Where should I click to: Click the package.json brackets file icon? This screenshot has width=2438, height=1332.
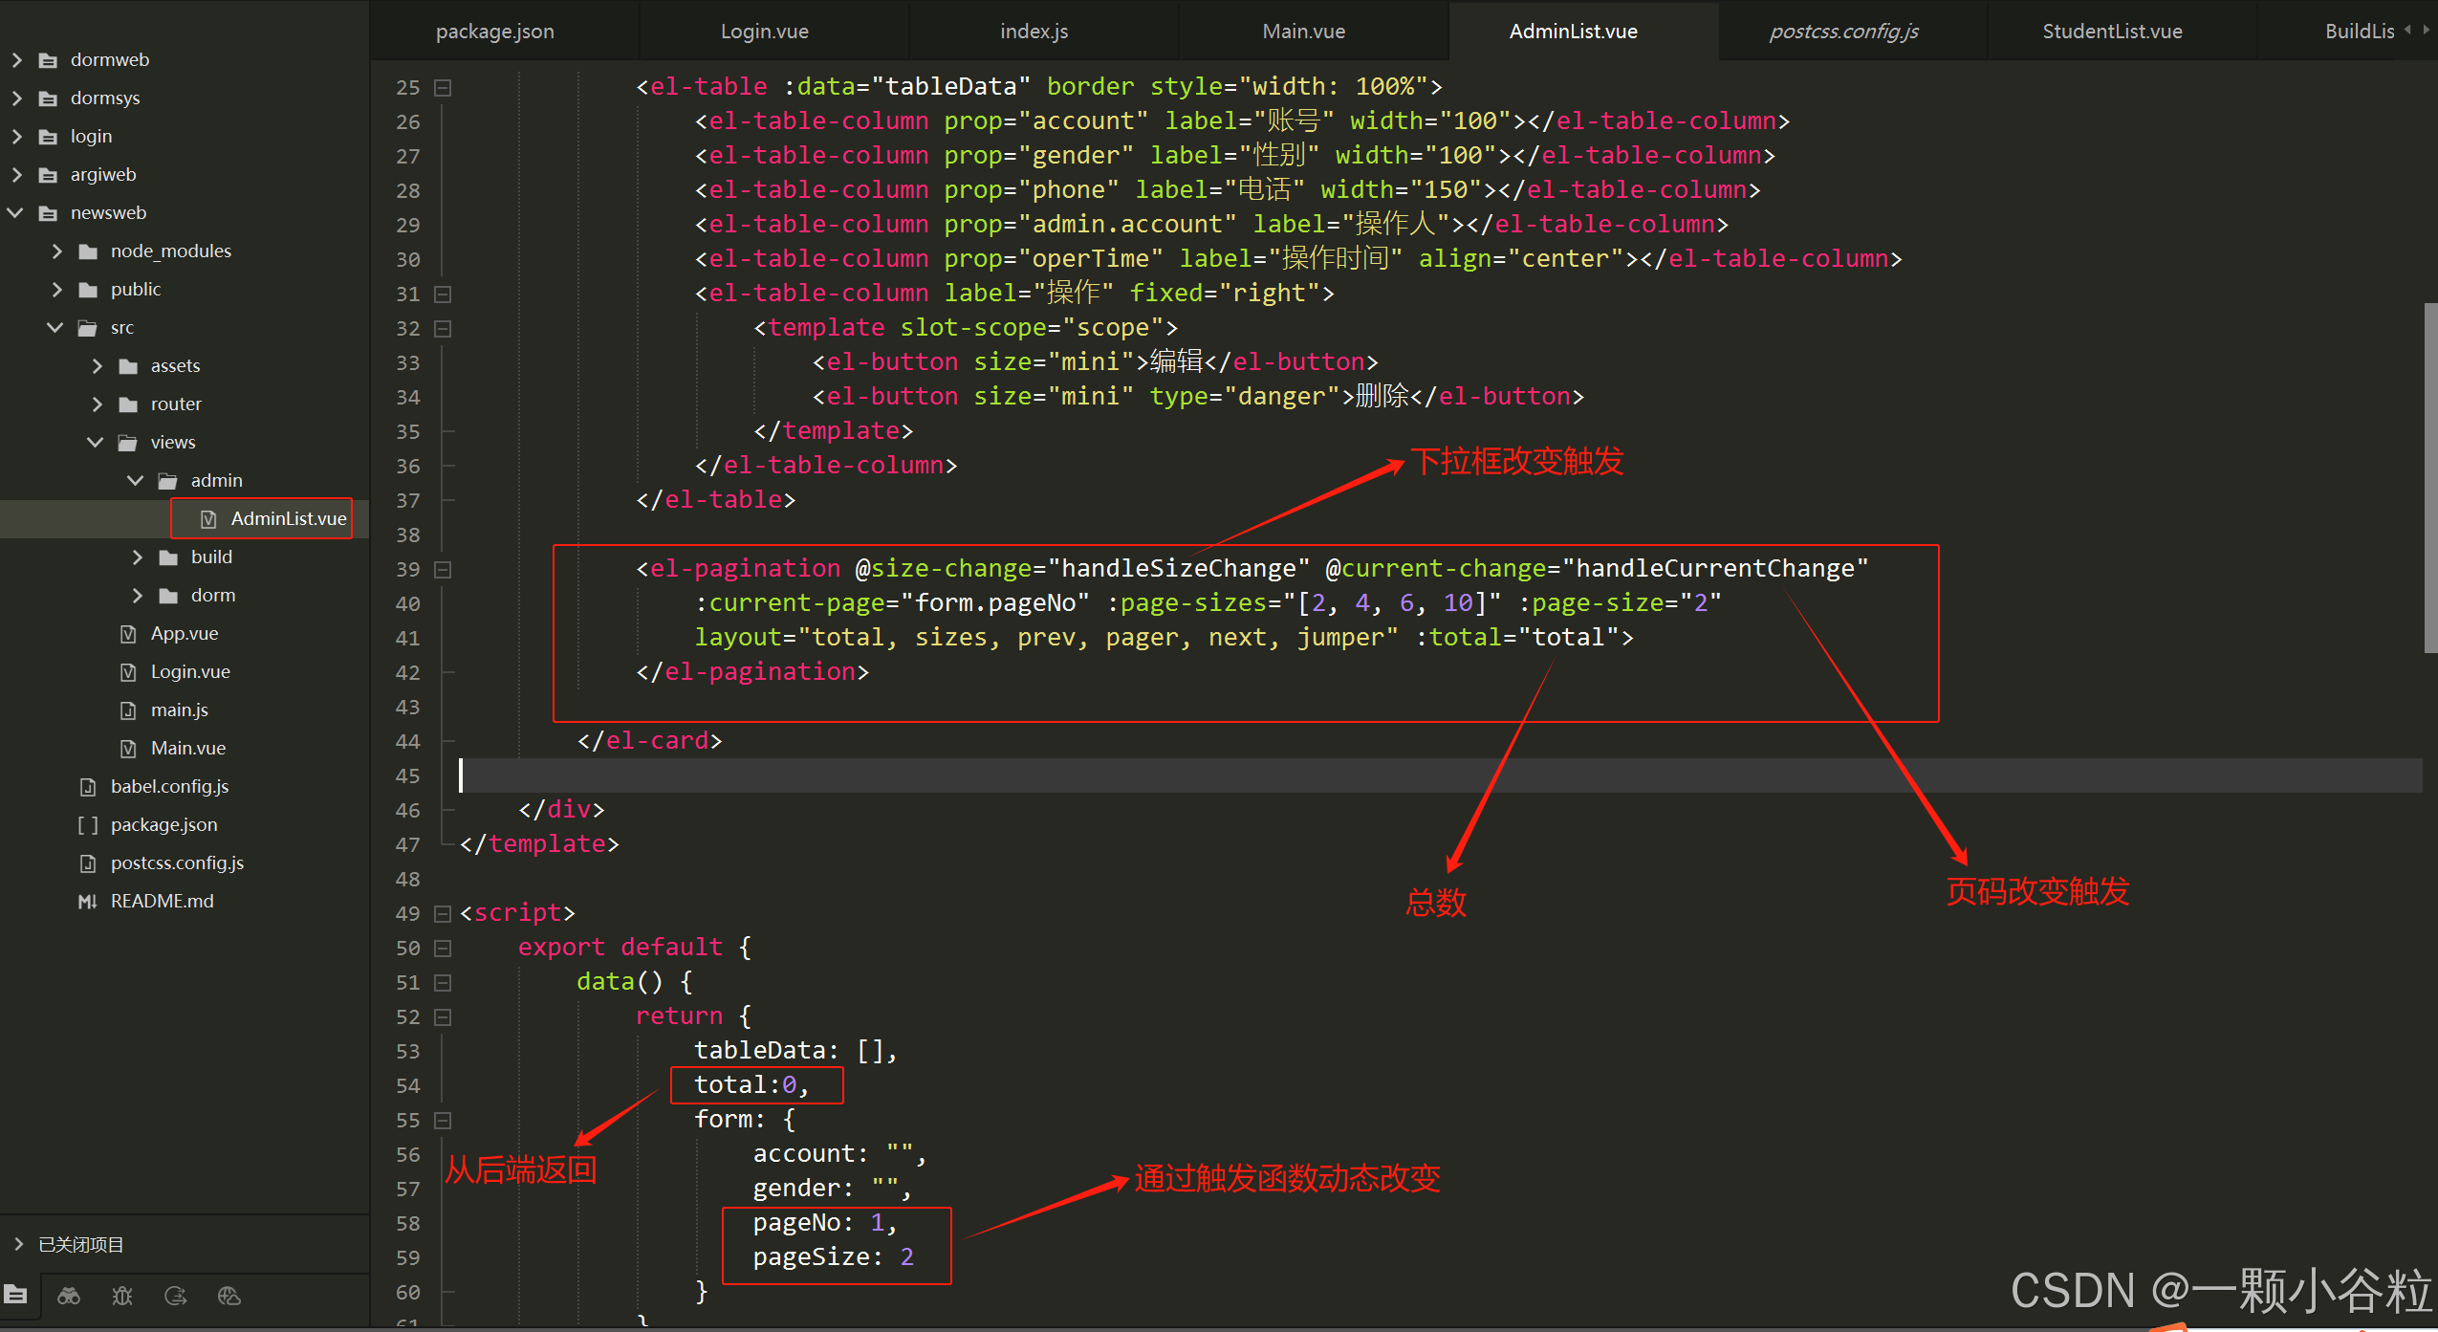coord(87,824)
